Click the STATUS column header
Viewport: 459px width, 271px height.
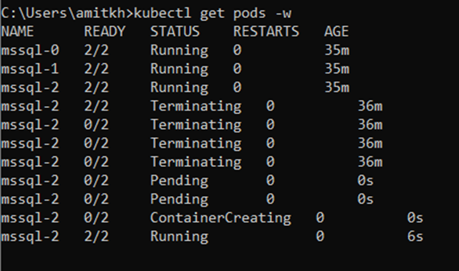(175, 31)
